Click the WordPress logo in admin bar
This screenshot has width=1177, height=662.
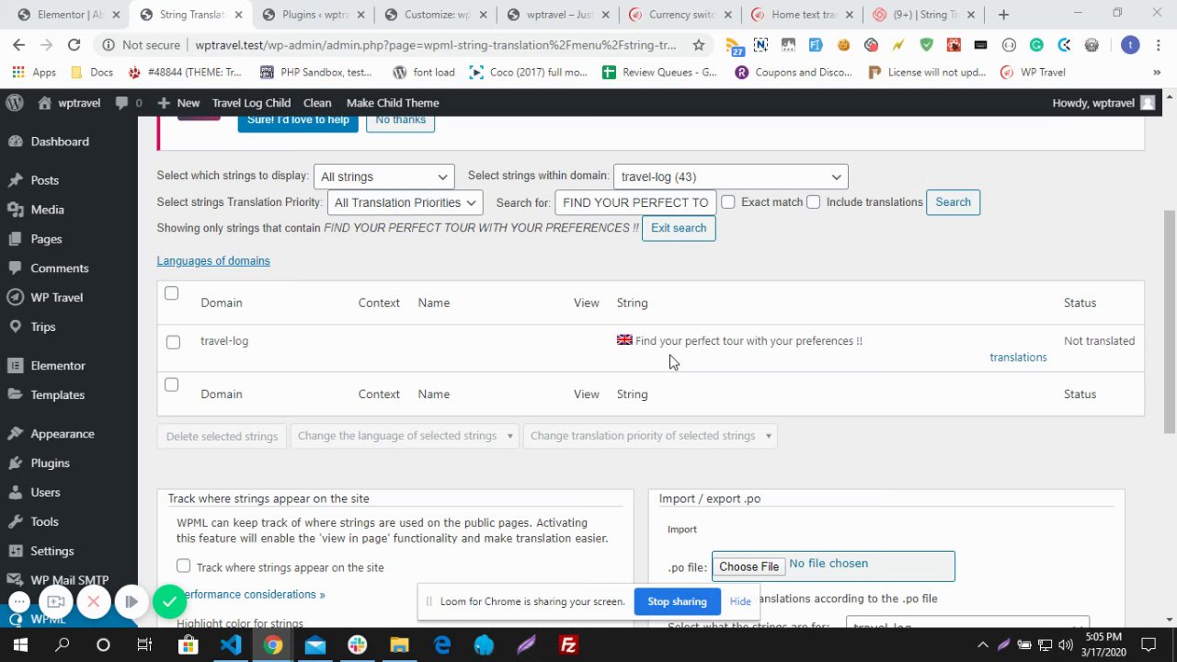coord(15,103)
